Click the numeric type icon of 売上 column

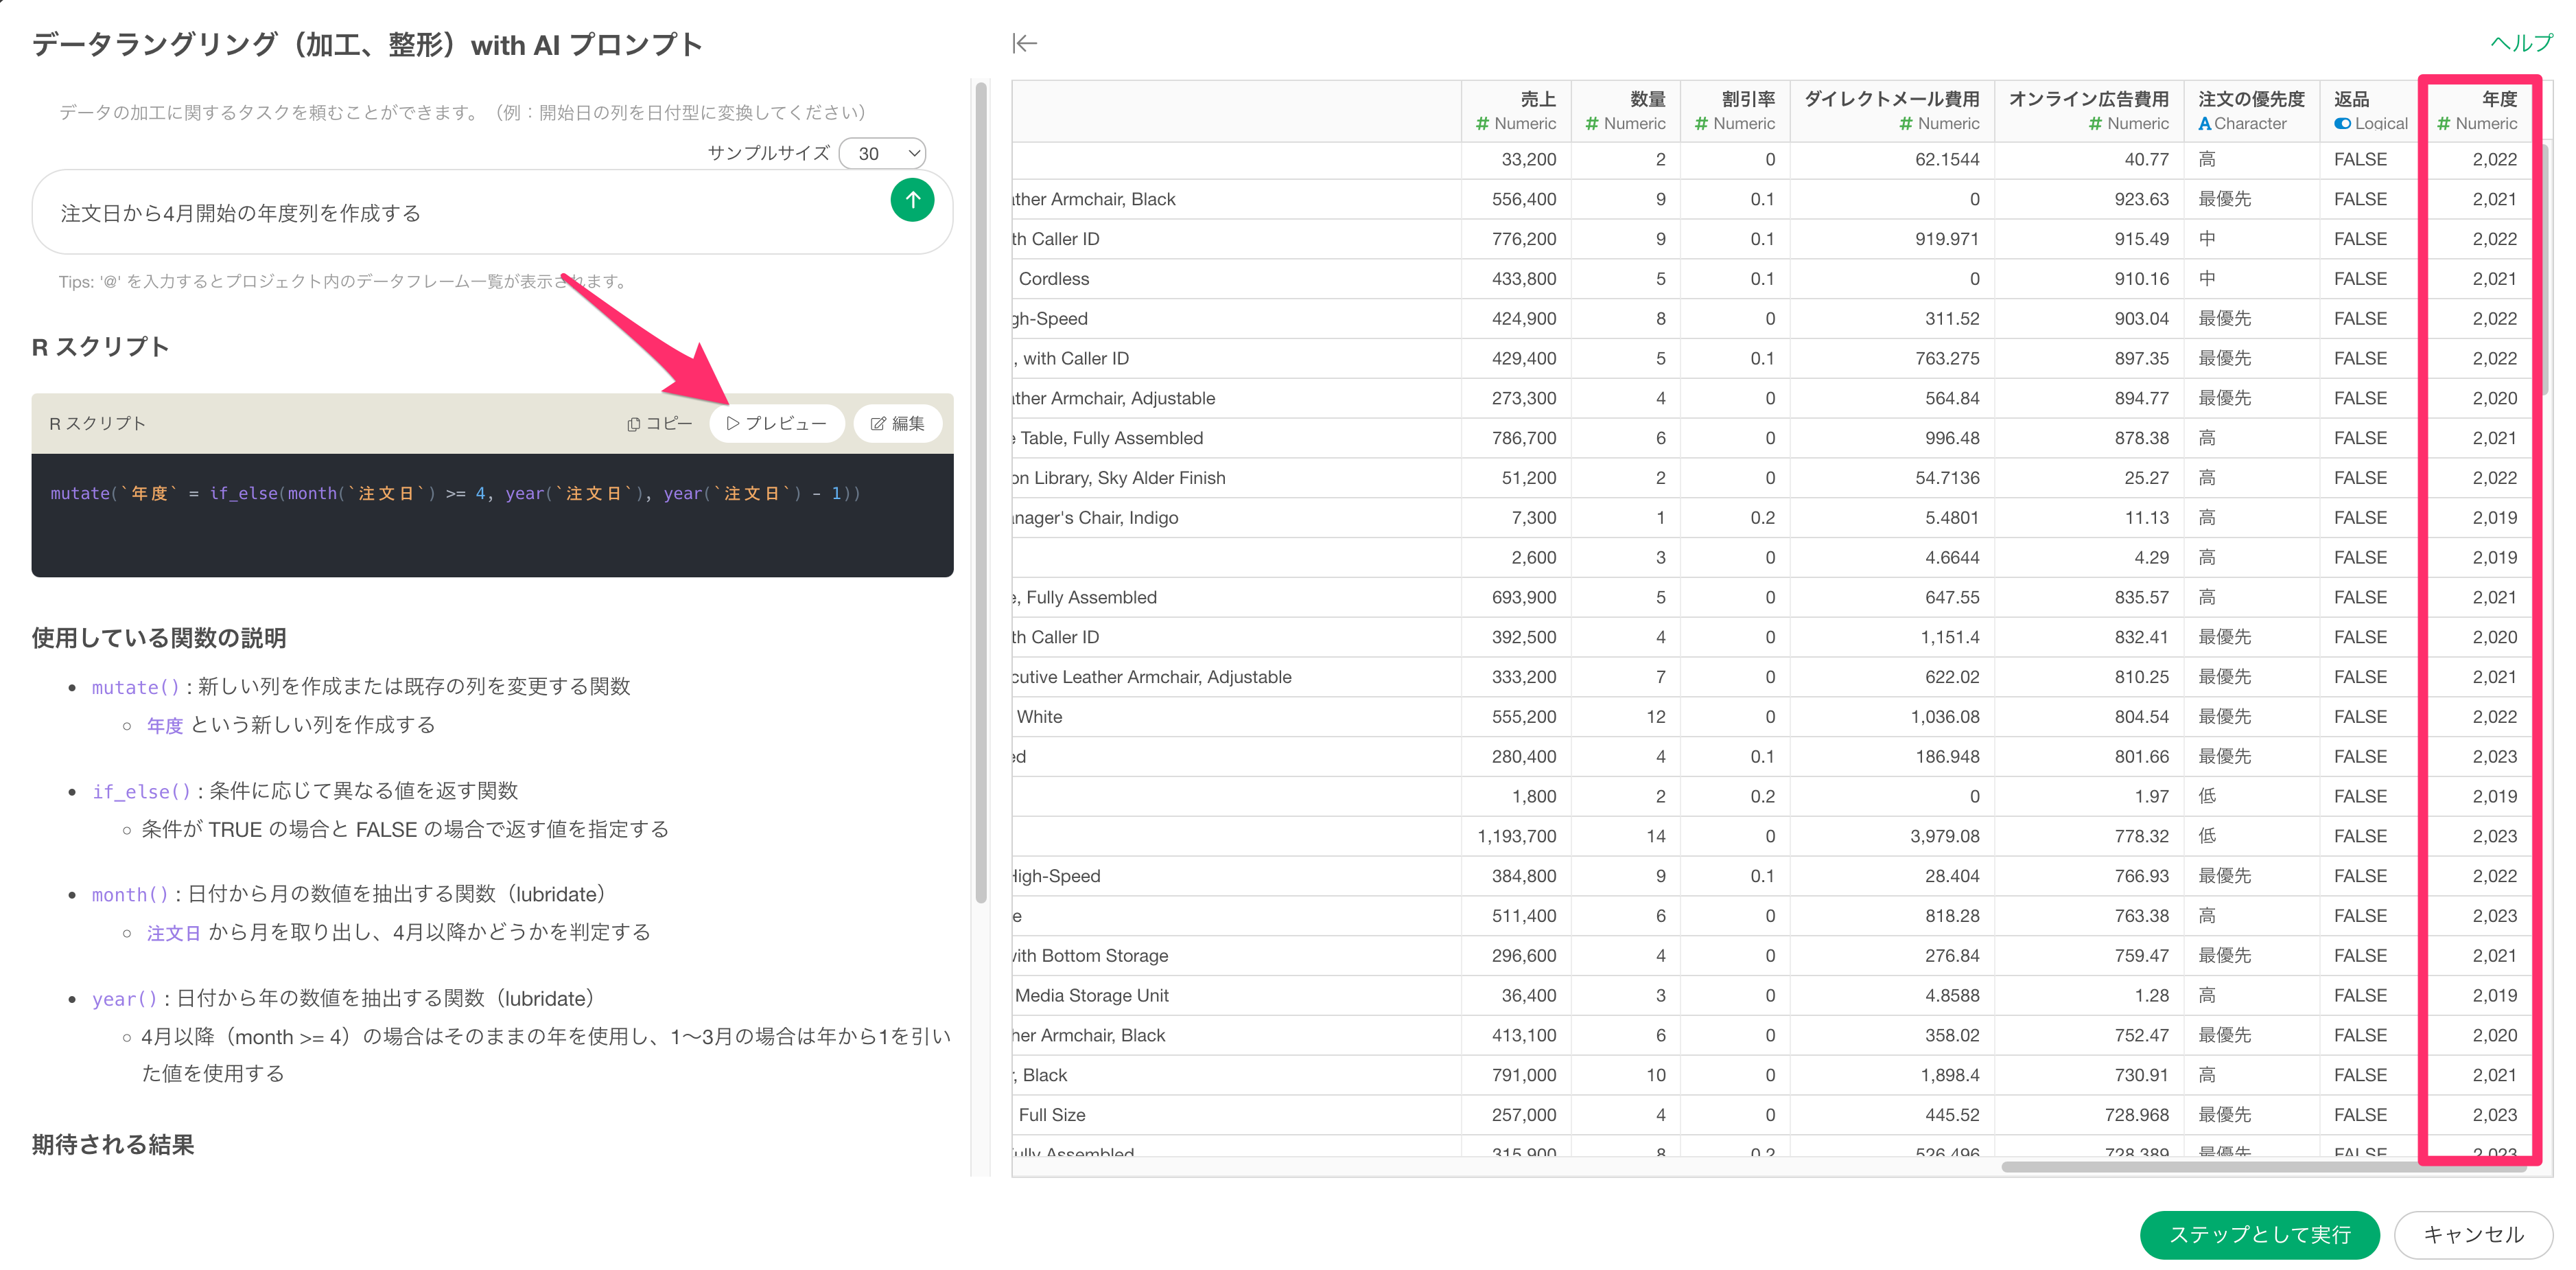pos(1482,124)
